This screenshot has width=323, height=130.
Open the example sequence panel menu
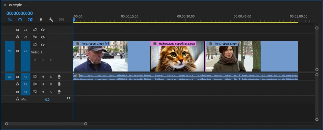click(26, 5)
